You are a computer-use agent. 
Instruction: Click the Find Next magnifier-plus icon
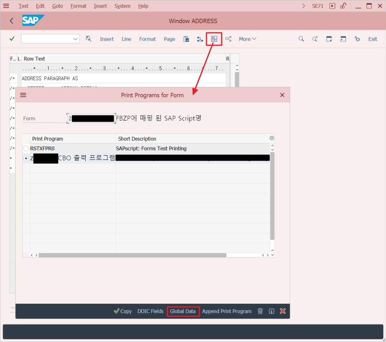tap(315, 39)
